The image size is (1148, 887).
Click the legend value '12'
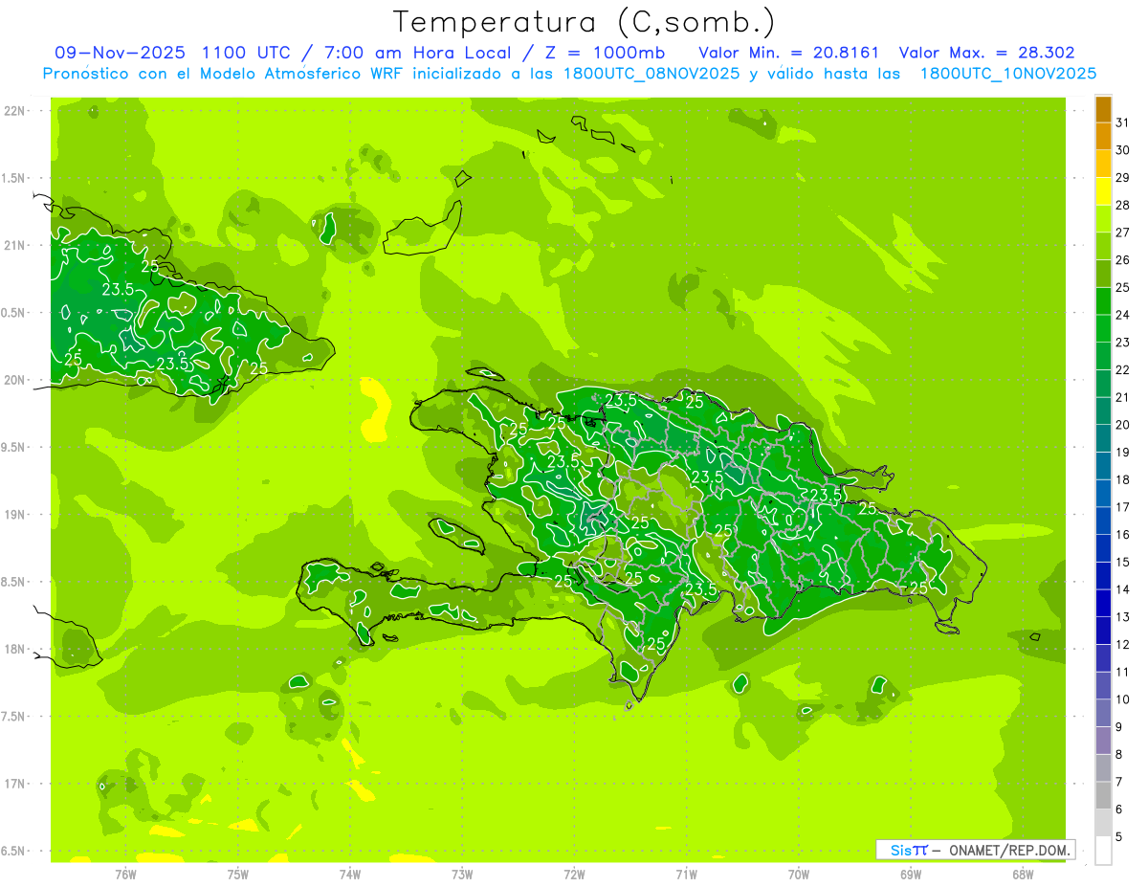click(x=1122, y=644)
